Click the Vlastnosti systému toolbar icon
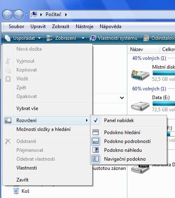Screen dimensions: 175x198 tap(93, 38)
